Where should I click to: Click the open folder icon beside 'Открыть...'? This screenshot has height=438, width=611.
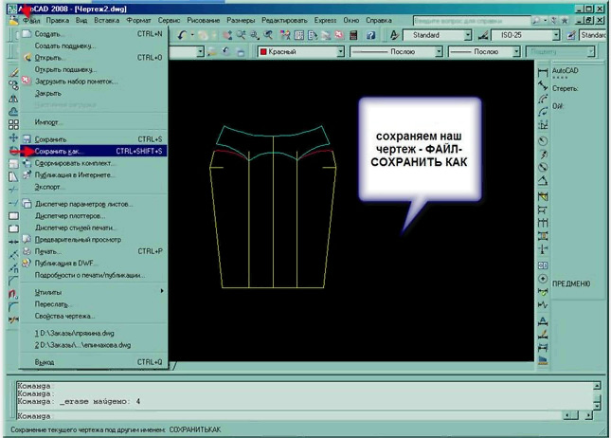[27, 57]
